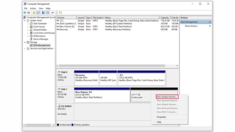
Task: Choose New Simple Volume from context menu
Action: click(x=167, y=97)
